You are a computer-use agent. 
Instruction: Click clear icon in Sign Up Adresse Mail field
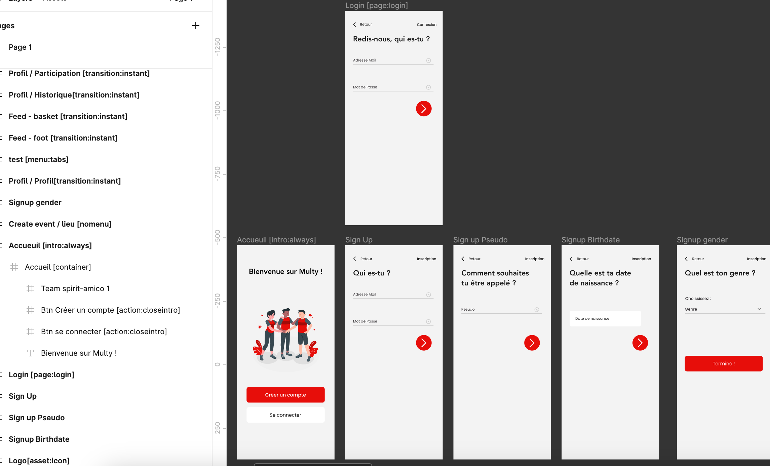pos(428,295)
